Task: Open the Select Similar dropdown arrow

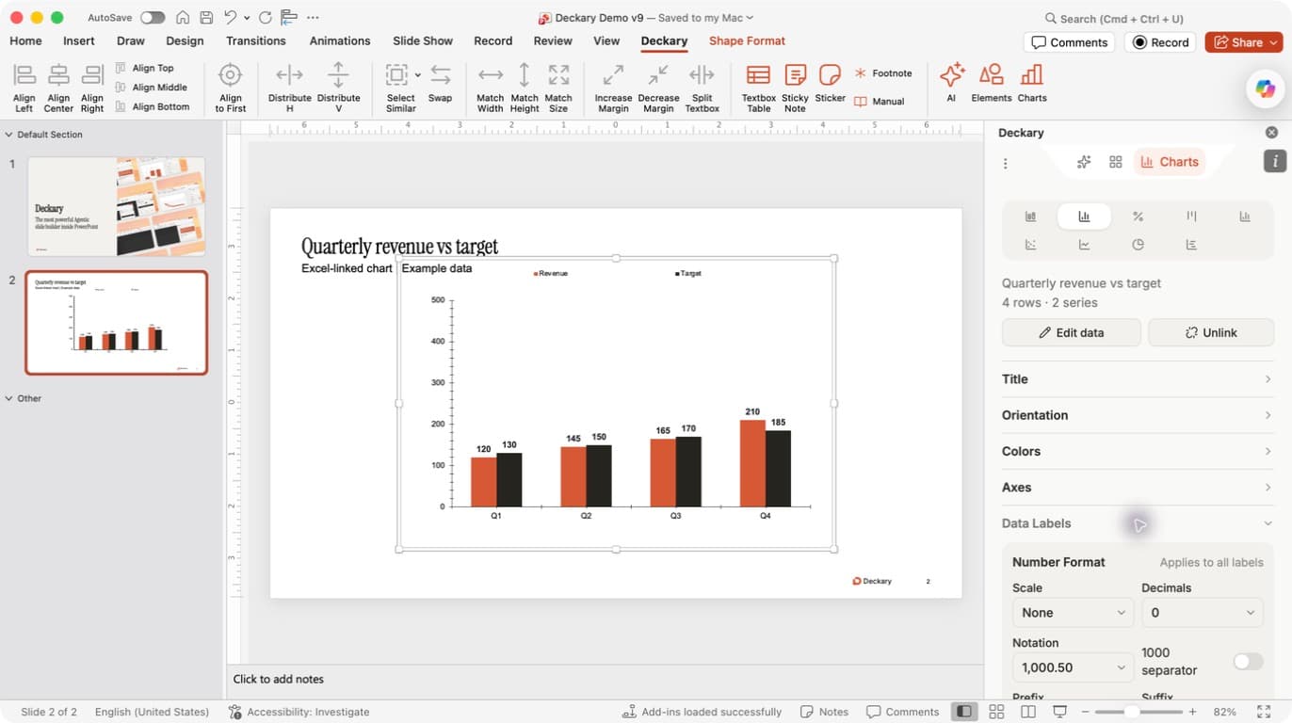Action: [418, 75]
